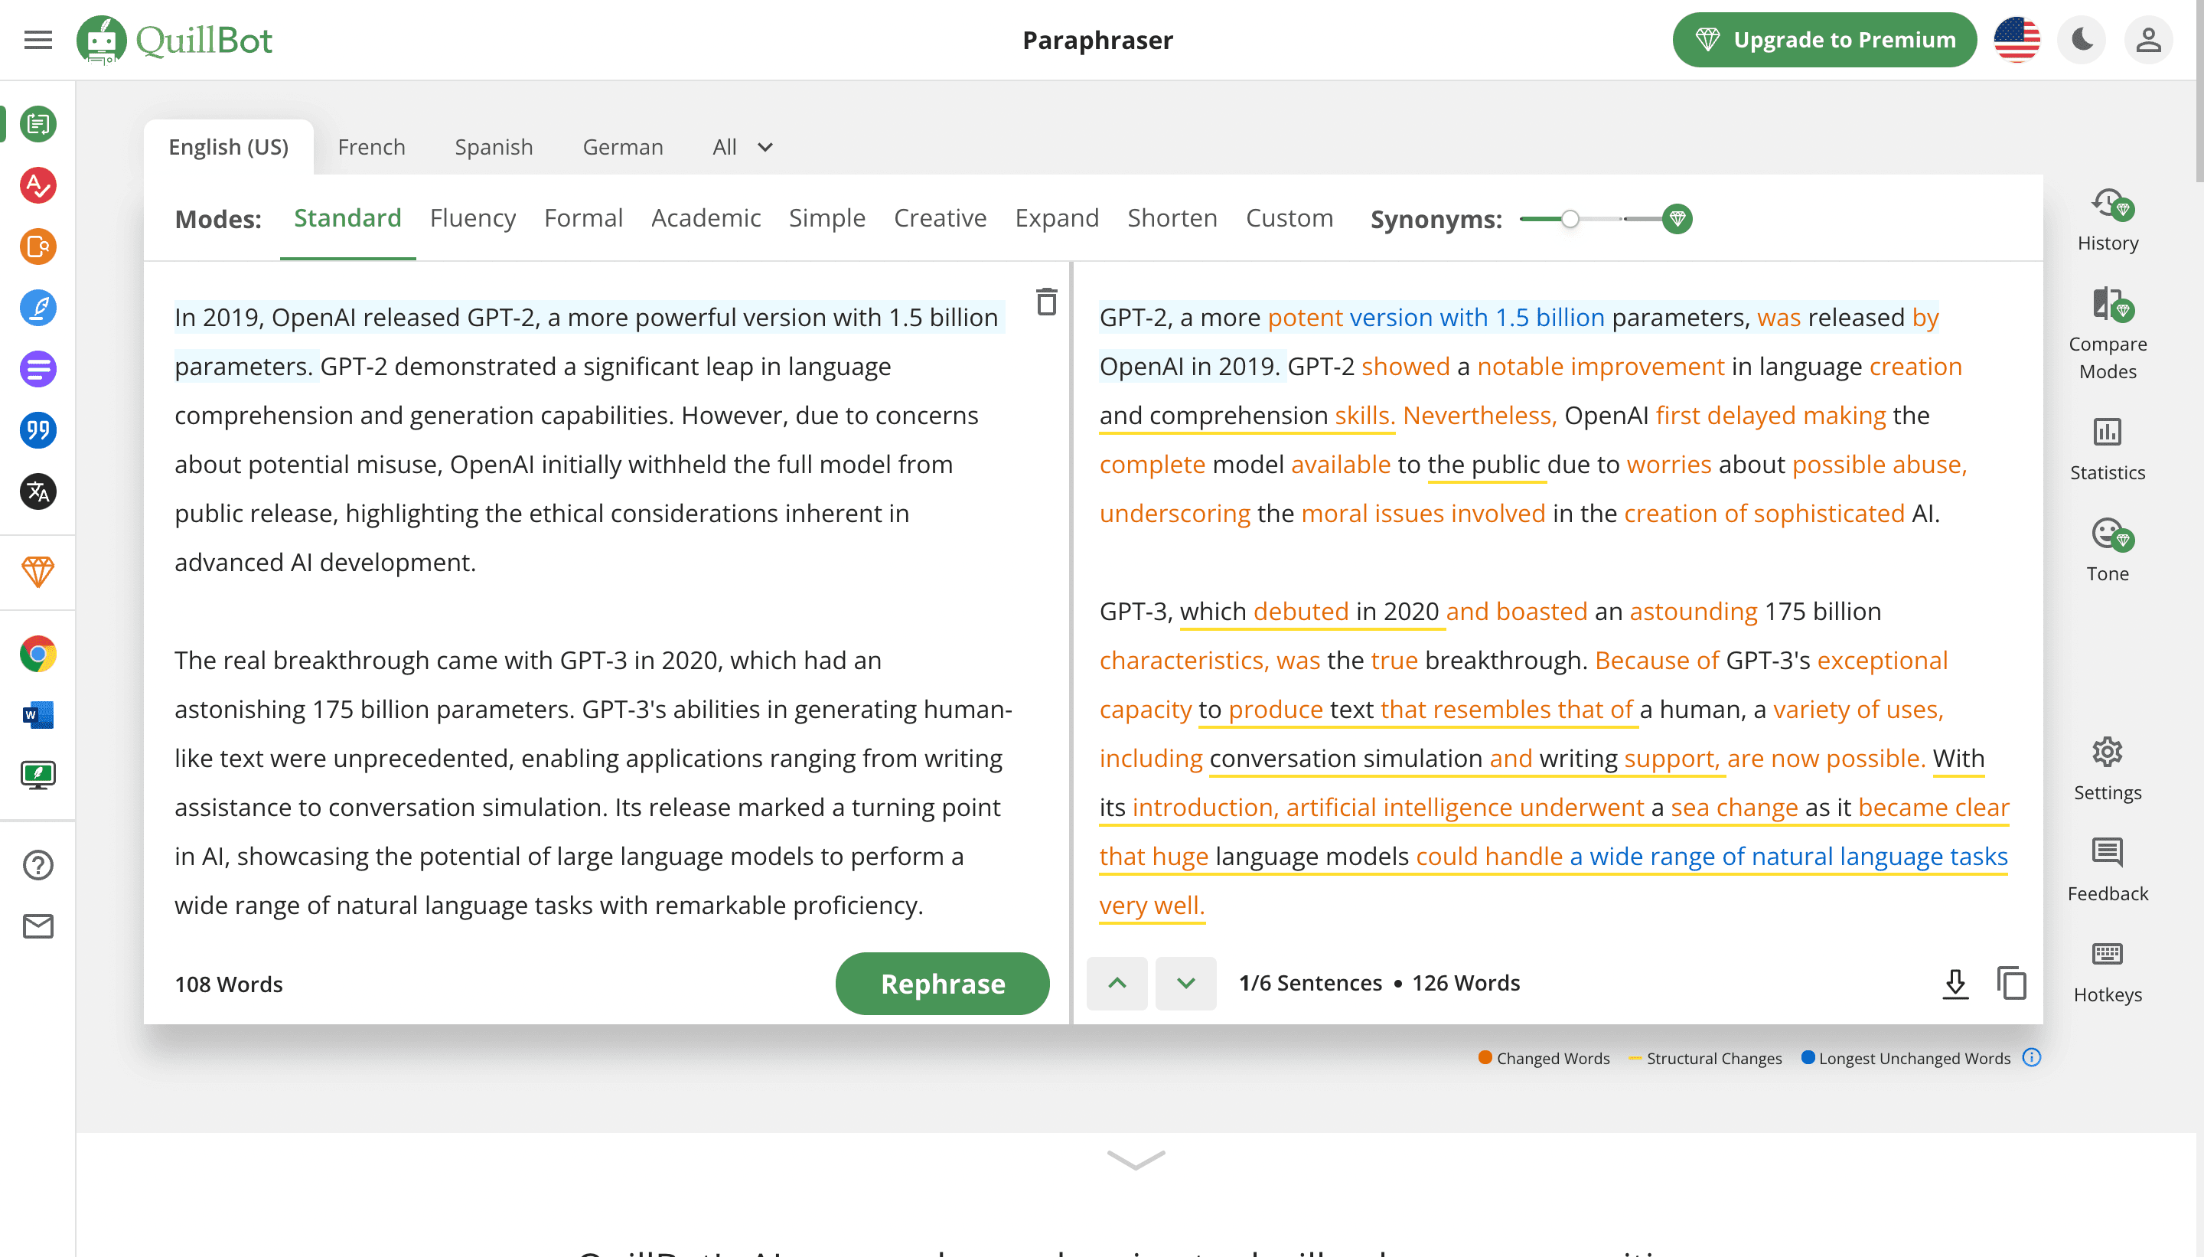Click the Rephrase button

coord(942,984)
